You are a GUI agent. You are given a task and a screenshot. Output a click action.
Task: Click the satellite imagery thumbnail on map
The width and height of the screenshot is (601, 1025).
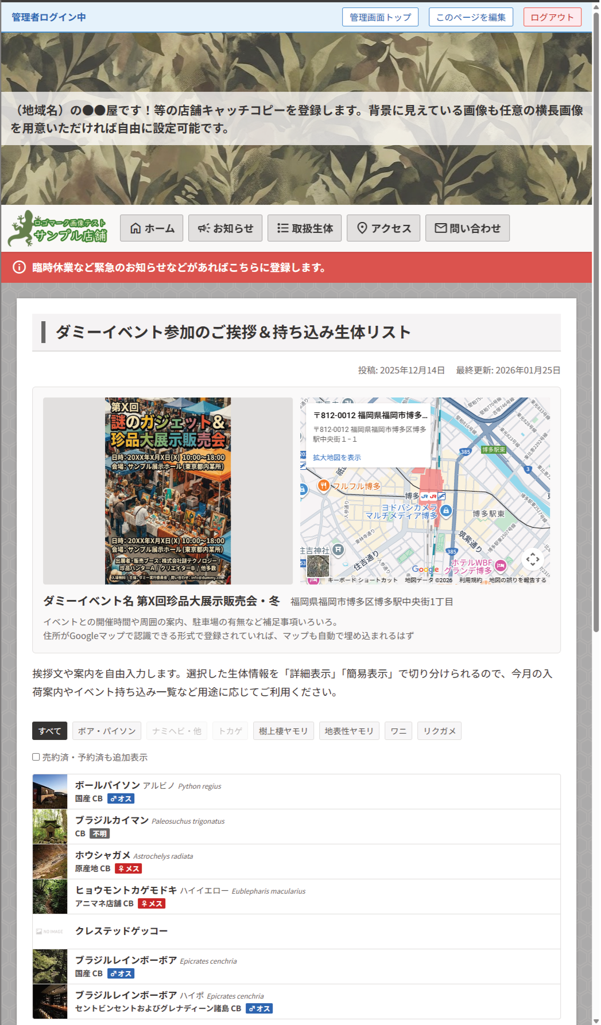pos(318,566)
